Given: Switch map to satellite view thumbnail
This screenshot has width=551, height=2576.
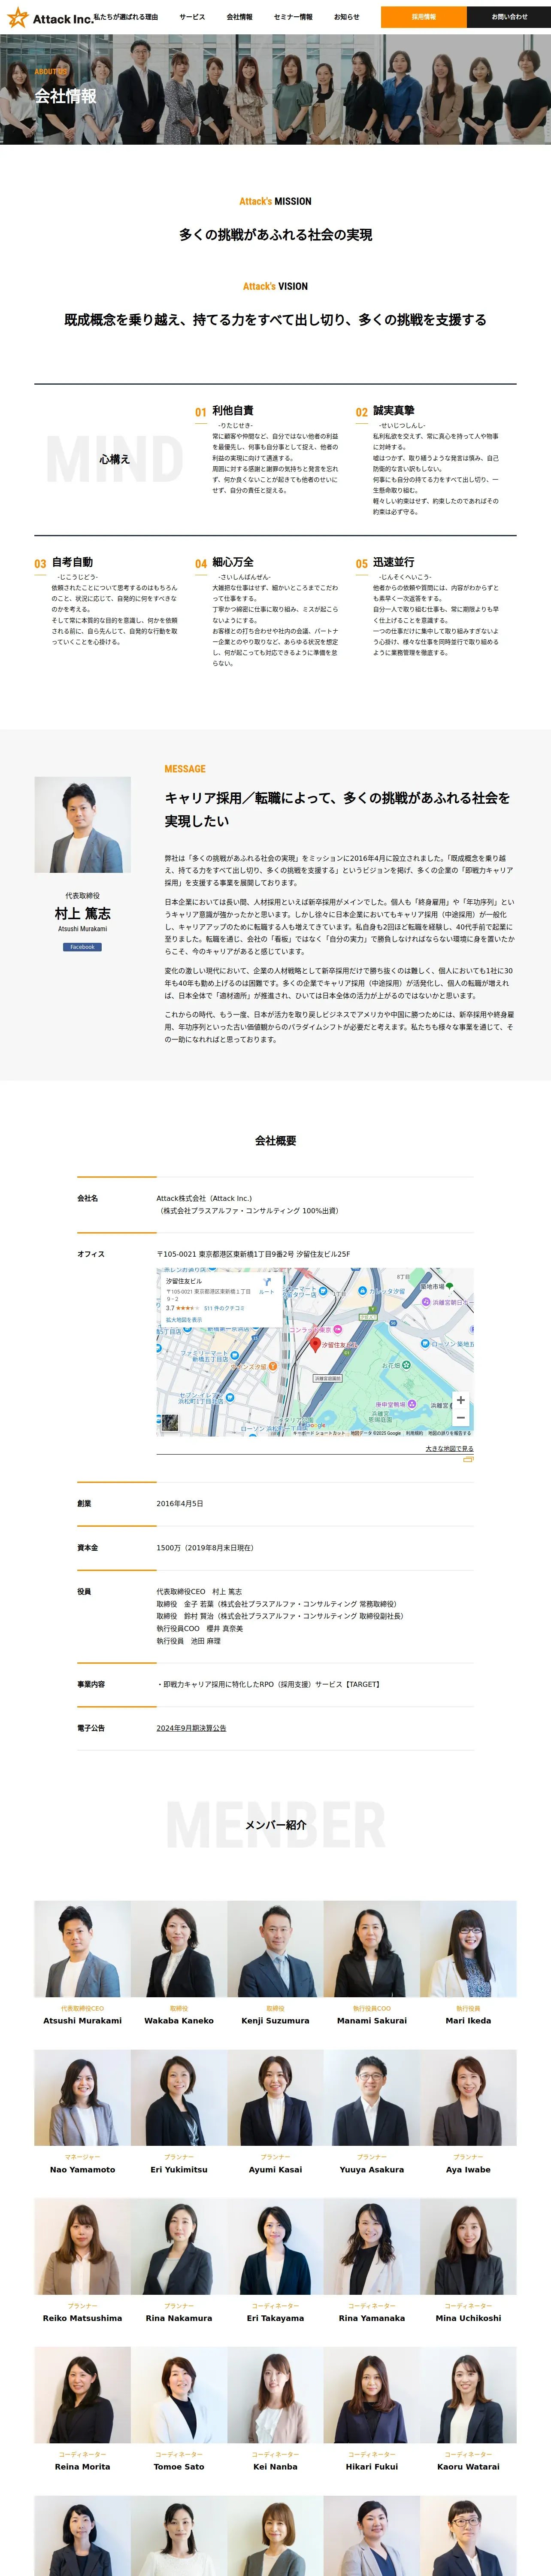Looking at the screenshot, I should pos(171,1423).
